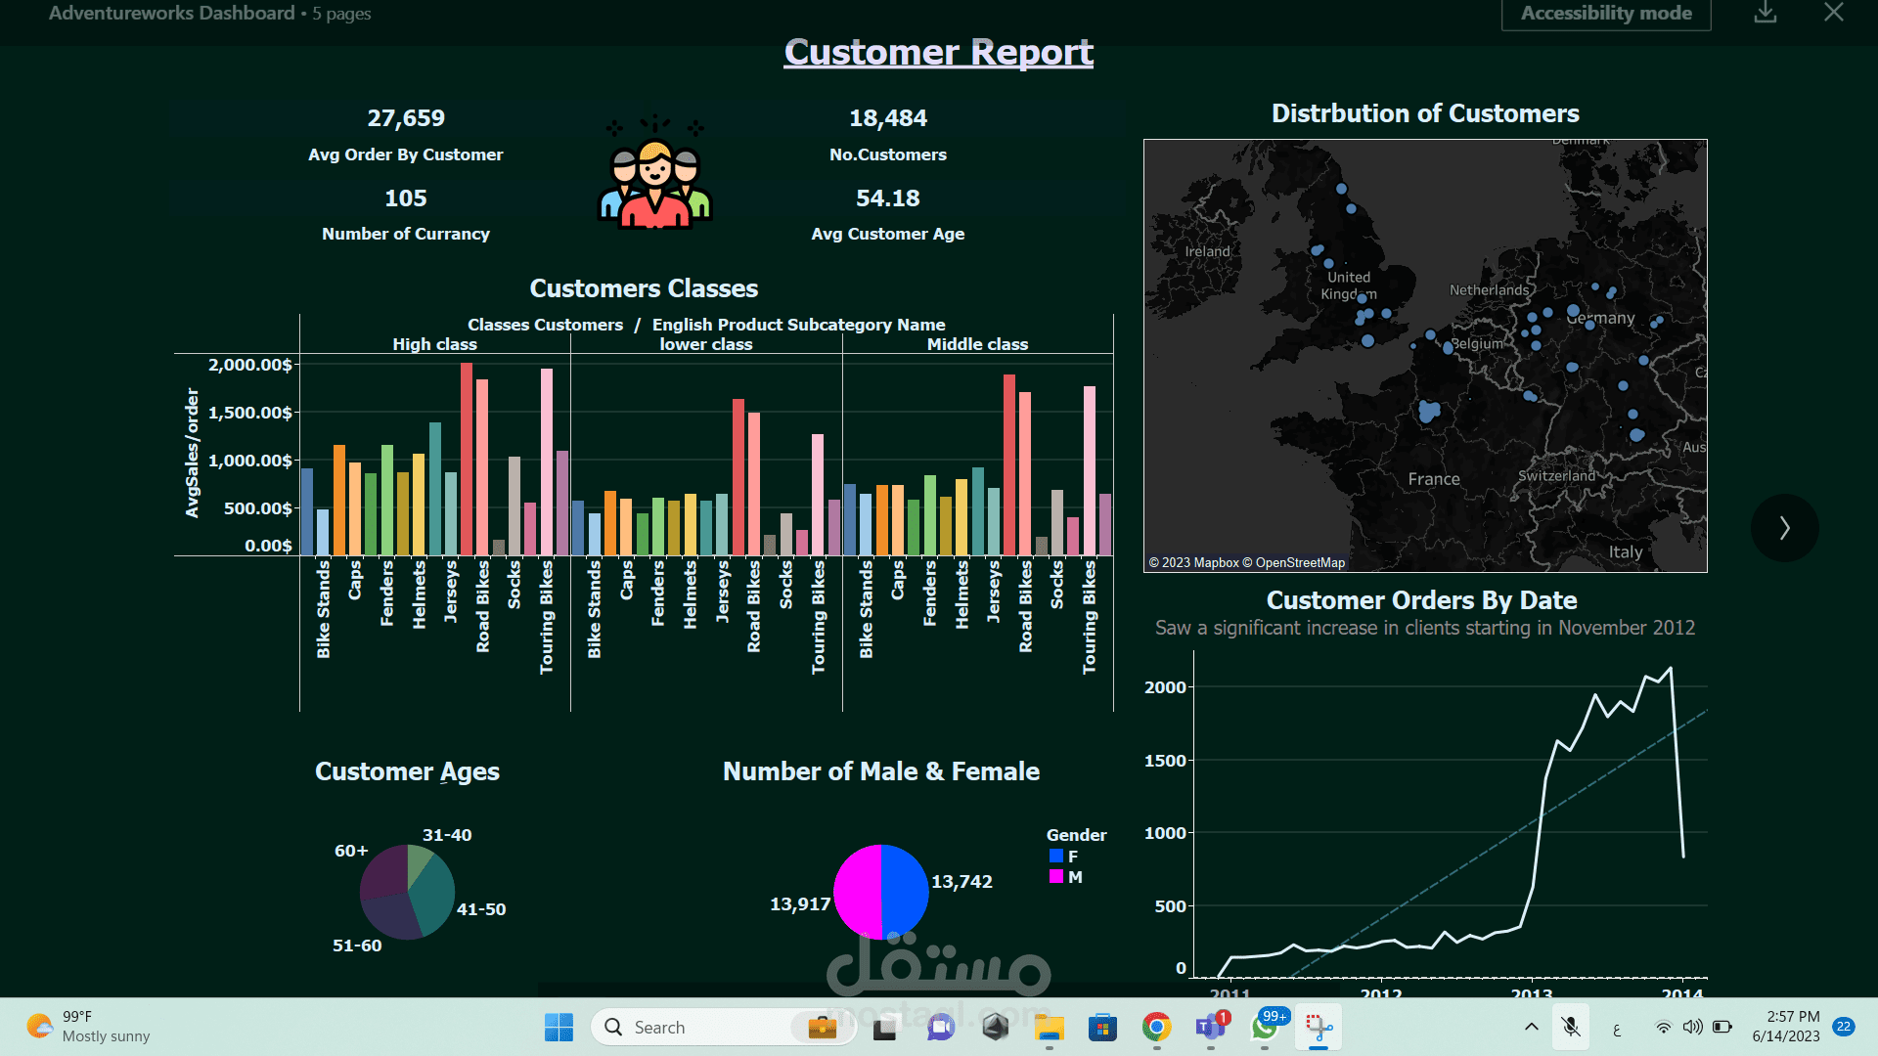This screenshot has height=1056, width=1878.
Task: Click the Male (M) magenta legend swatch
Action: 1056,877
